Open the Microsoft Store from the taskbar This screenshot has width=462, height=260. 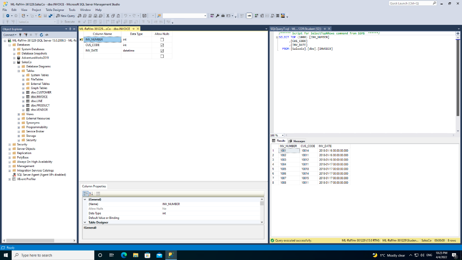tap(148, 255)
